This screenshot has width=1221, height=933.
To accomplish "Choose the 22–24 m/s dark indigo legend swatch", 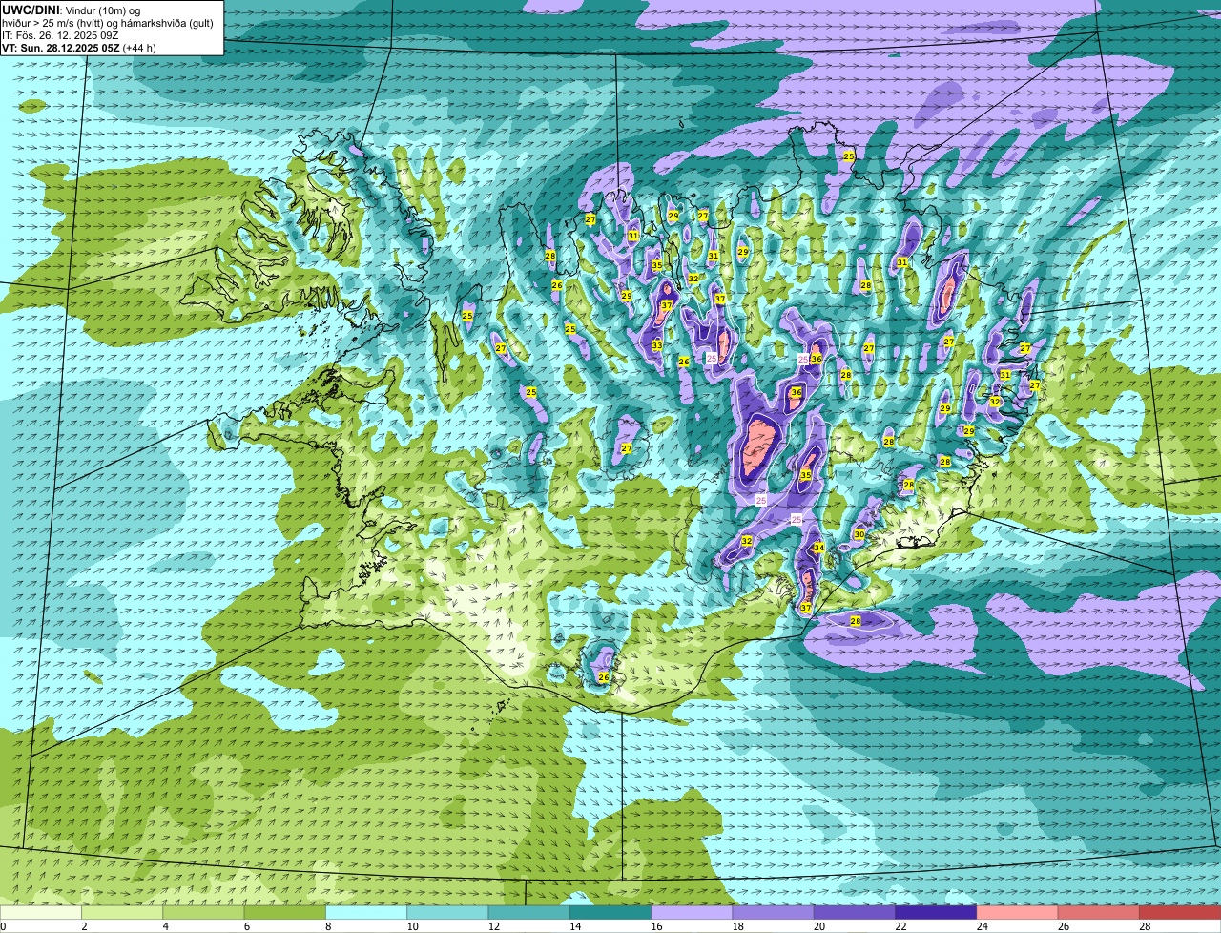I will (936, 913).
